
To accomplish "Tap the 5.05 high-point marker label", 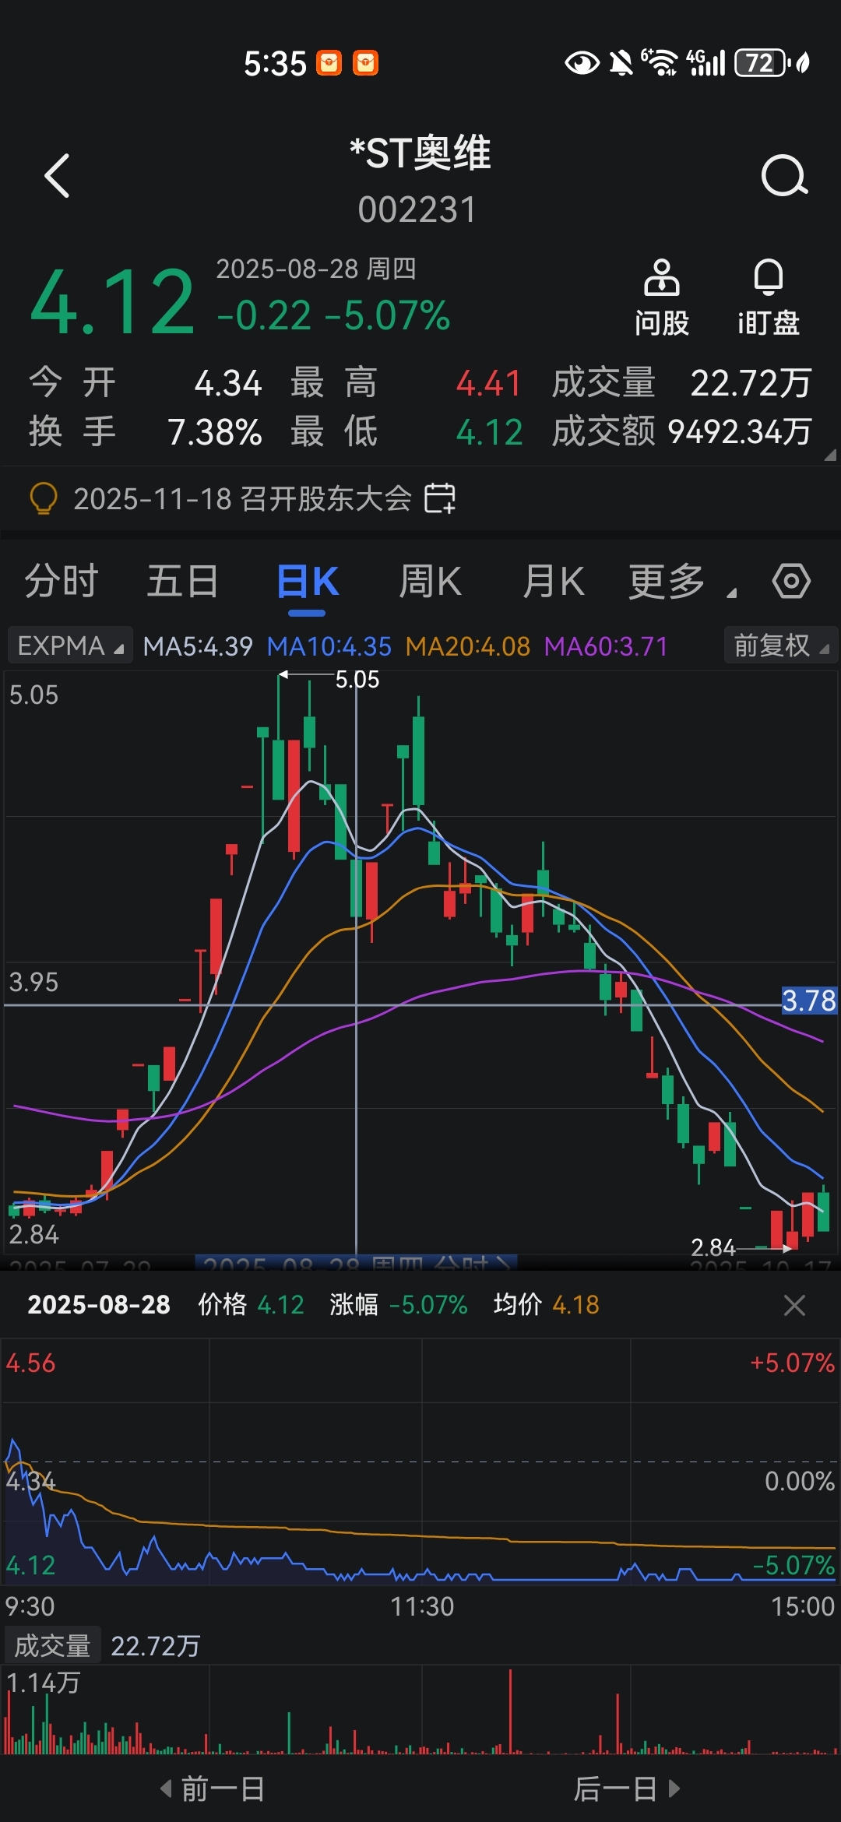I will pyautogui.click(x=357, y=680).
